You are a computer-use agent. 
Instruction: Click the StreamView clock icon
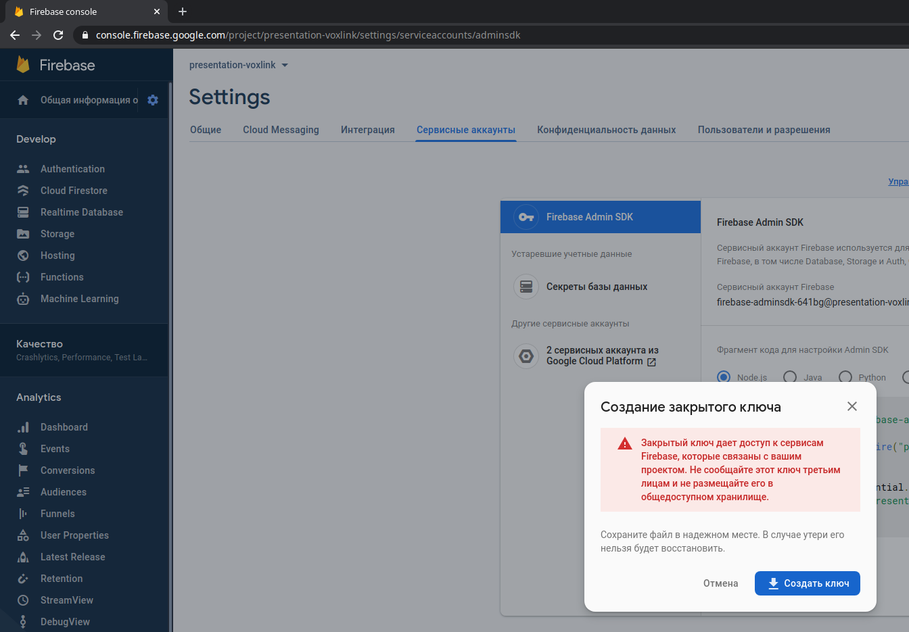click(x=23, y=600)
